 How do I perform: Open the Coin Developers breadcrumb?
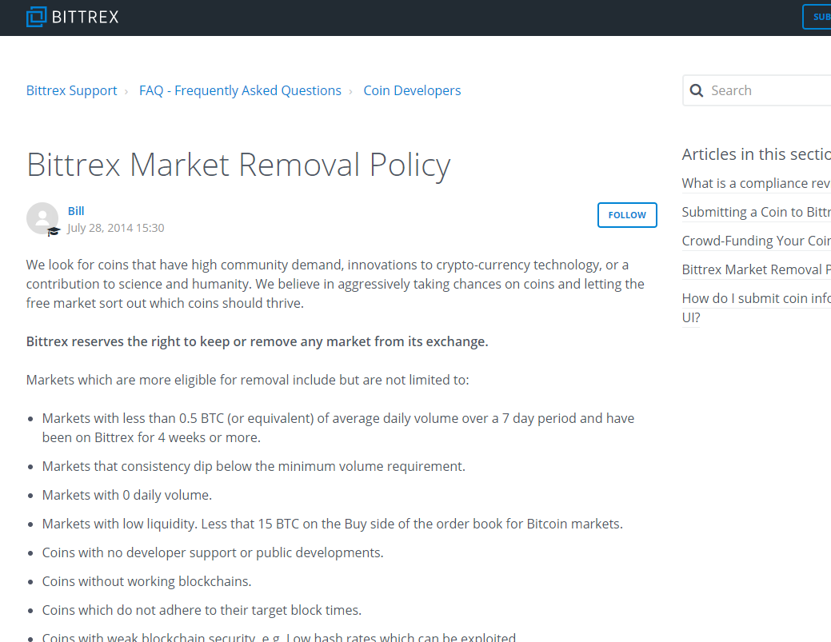(x=412, y=90)
